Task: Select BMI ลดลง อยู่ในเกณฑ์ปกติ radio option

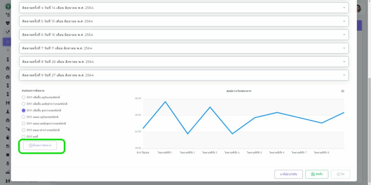Action: (x=24, y=117)
